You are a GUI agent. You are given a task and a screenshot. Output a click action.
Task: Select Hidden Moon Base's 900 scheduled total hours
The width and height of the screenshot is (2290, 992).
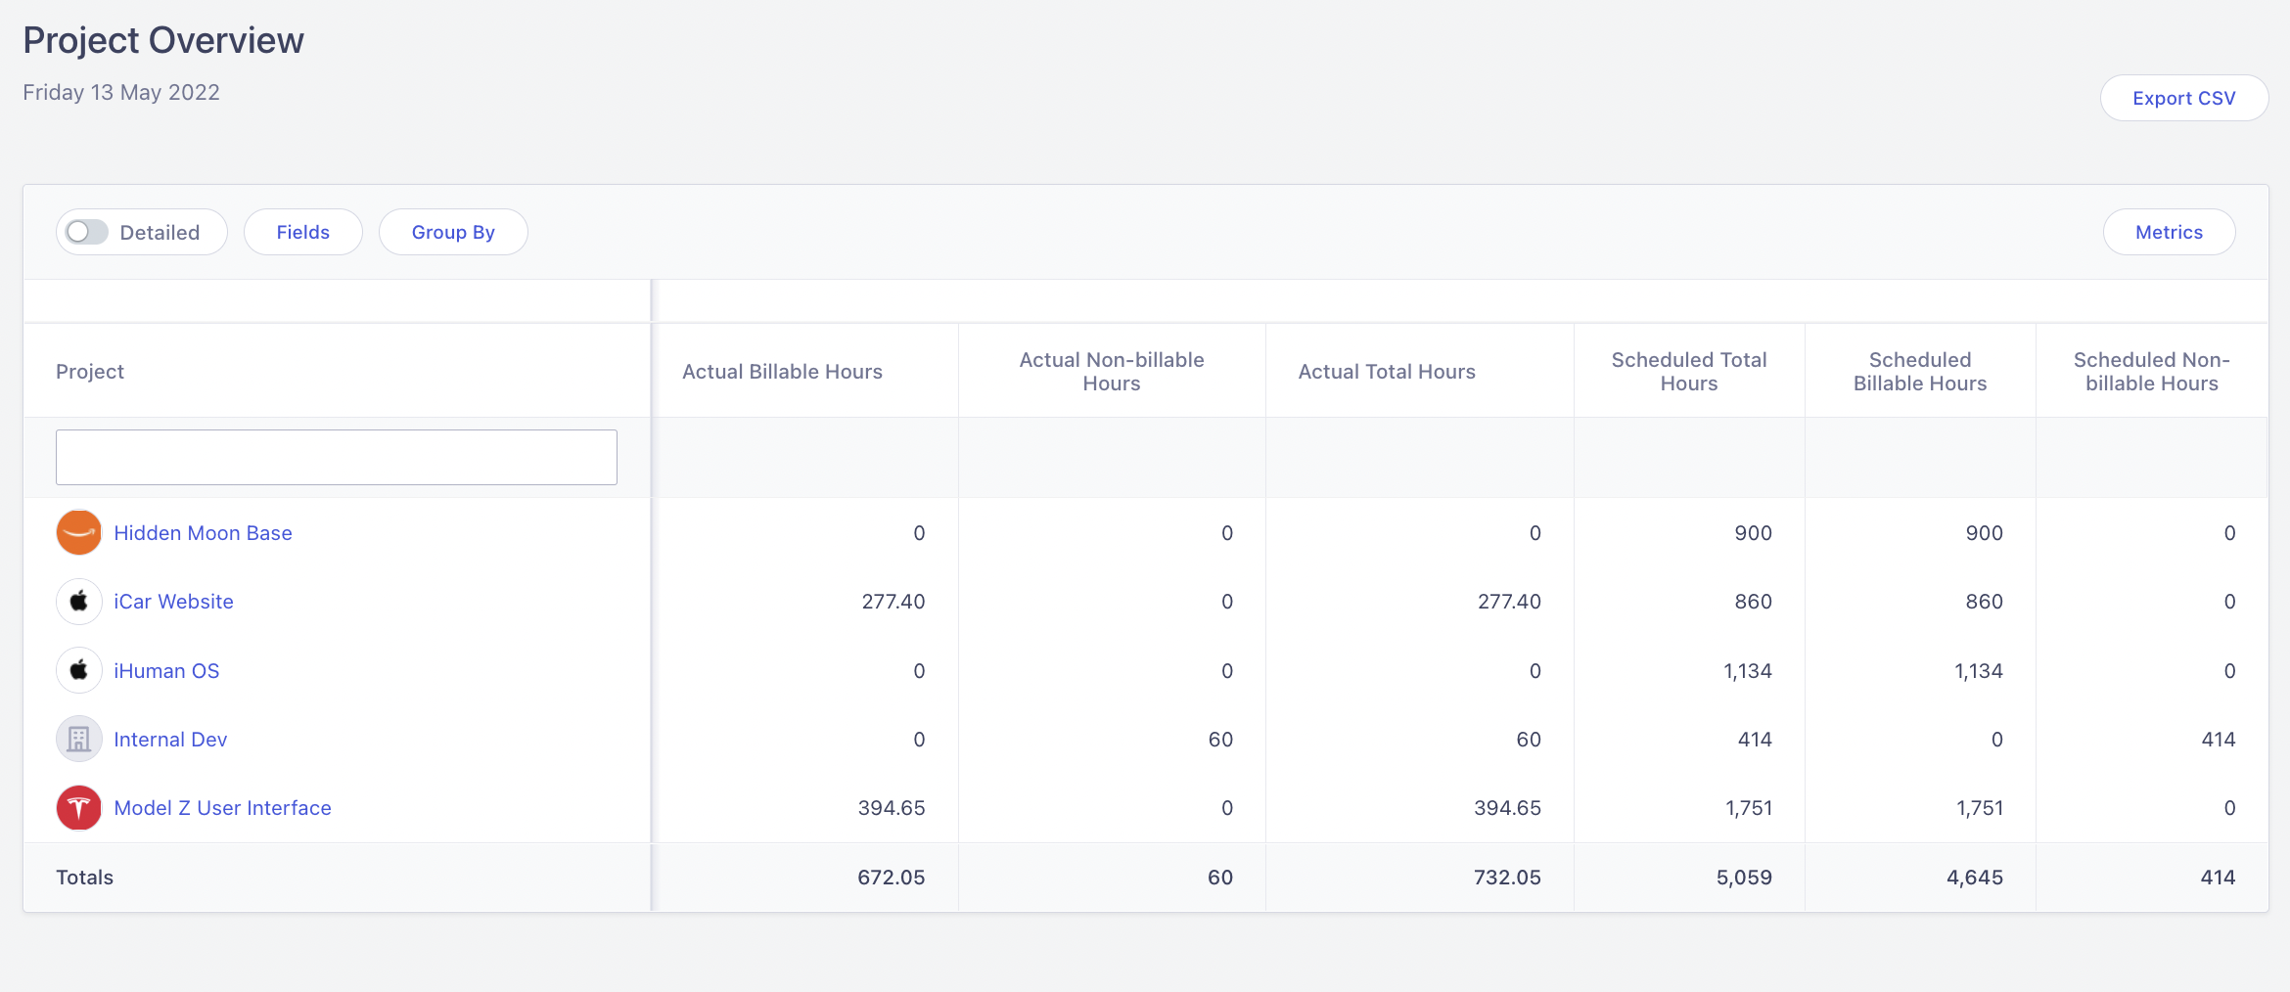(1754, 533)
